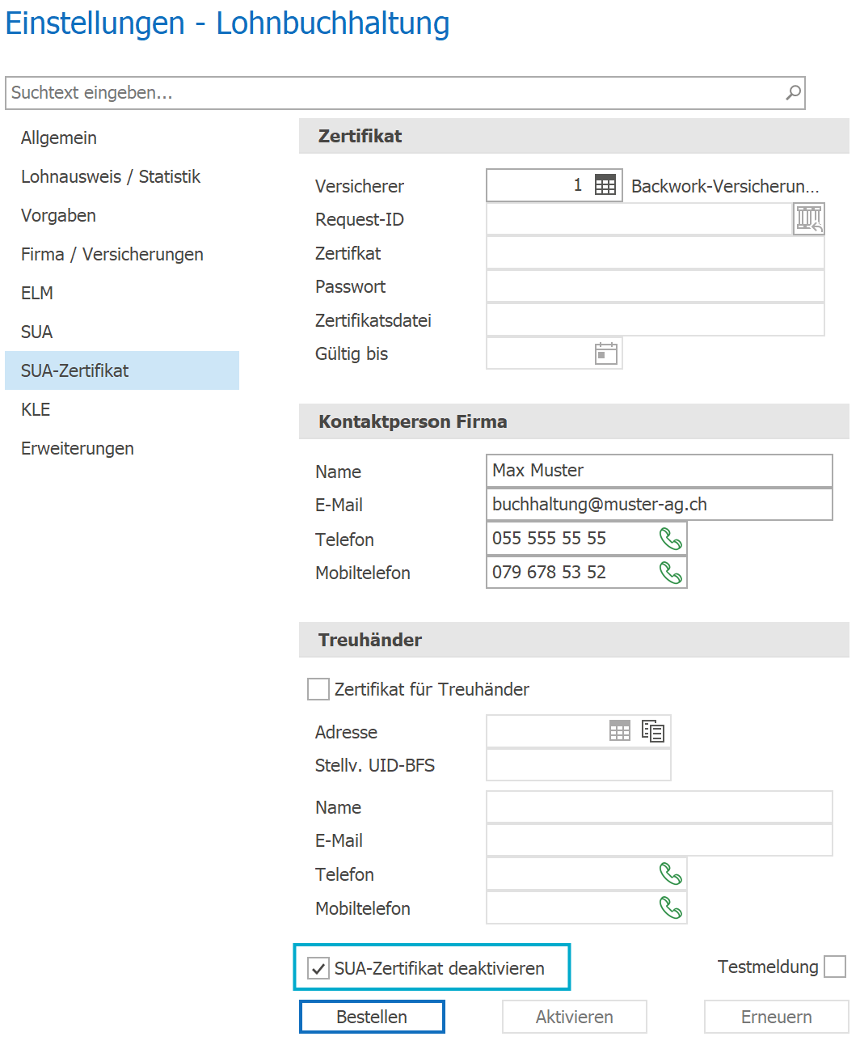The width and height of the screenshot is (860, 1045).
Task: Click the magnifier icon in search box
Action: [793, 93]
